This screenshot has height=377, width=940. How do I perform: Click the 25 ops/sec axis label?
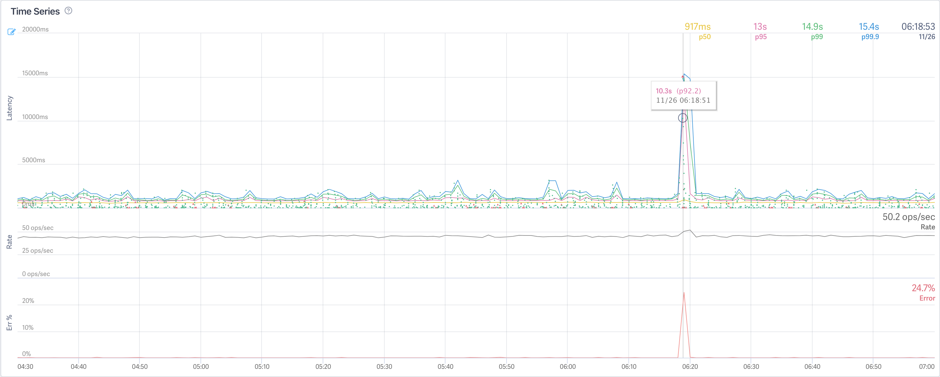point(38,251)
